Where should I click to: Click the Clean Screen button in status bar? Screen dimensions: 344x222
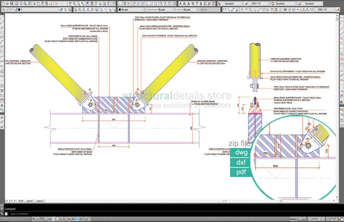342,219
